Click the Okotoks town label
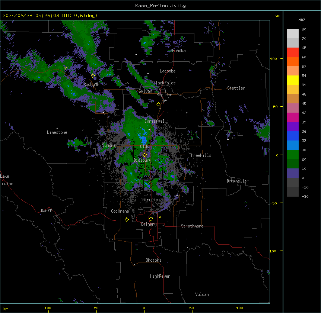 pos(153,260)
